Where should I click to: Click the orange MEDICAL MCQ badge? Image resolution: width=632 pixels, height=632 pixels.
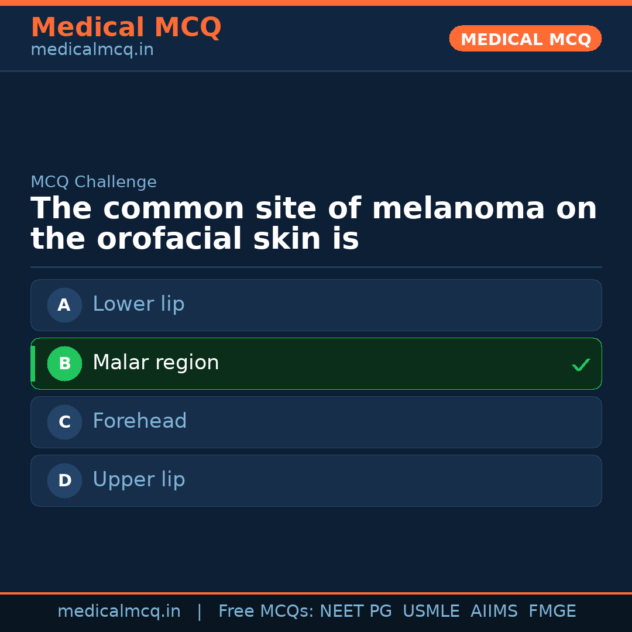pos(525,39)
